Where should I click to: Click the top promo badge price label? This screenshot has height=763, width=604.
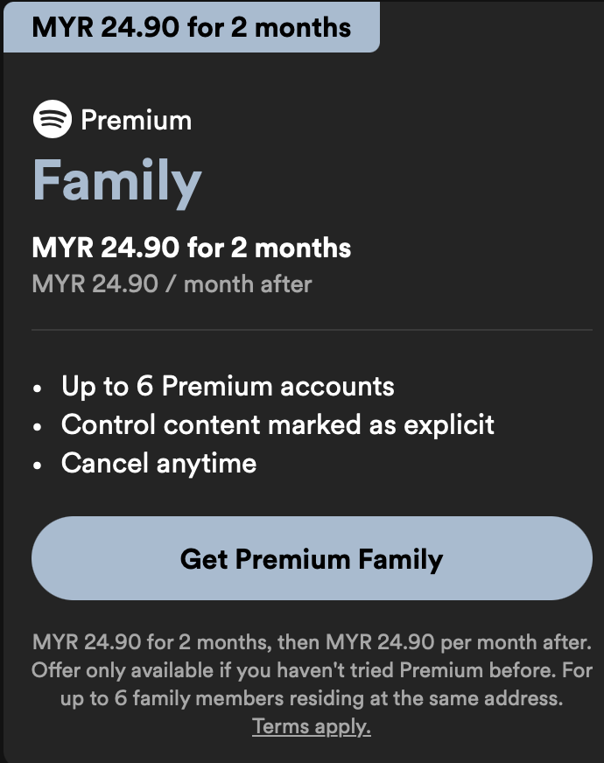click(x=191, y=26)
